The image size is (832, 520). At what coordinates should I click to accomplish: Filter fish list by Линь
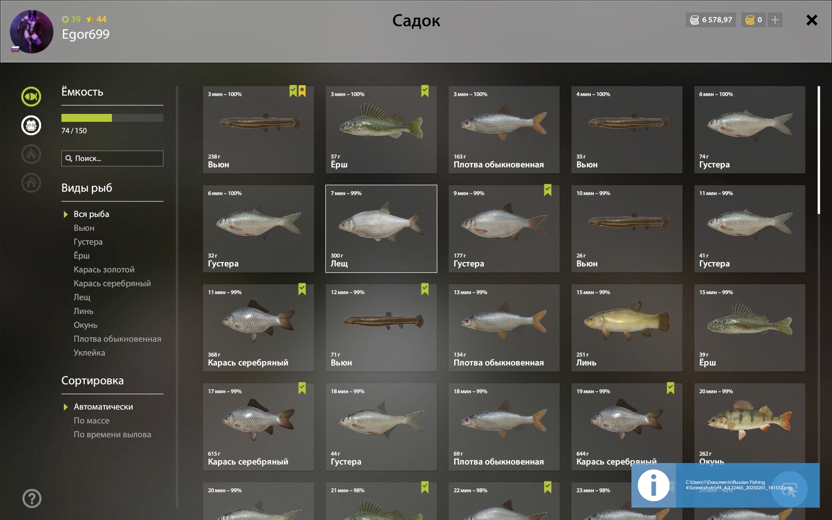84,311
